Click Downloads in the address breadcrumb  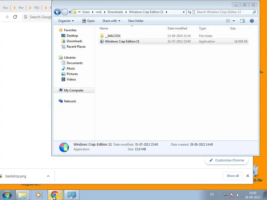(x=115, y=12)
